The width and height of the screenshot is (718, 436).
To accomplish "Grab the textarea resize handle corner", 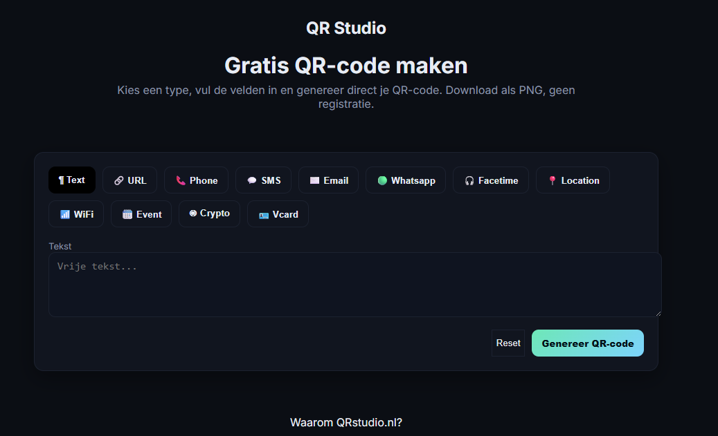I will pos(658,313).
